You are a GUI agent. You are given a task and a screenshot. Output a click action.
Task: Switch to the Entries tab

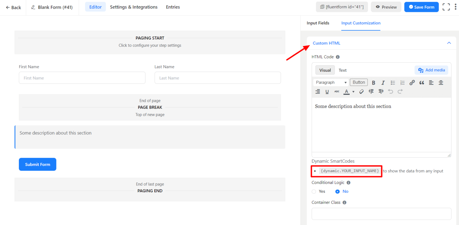[173, 7]
